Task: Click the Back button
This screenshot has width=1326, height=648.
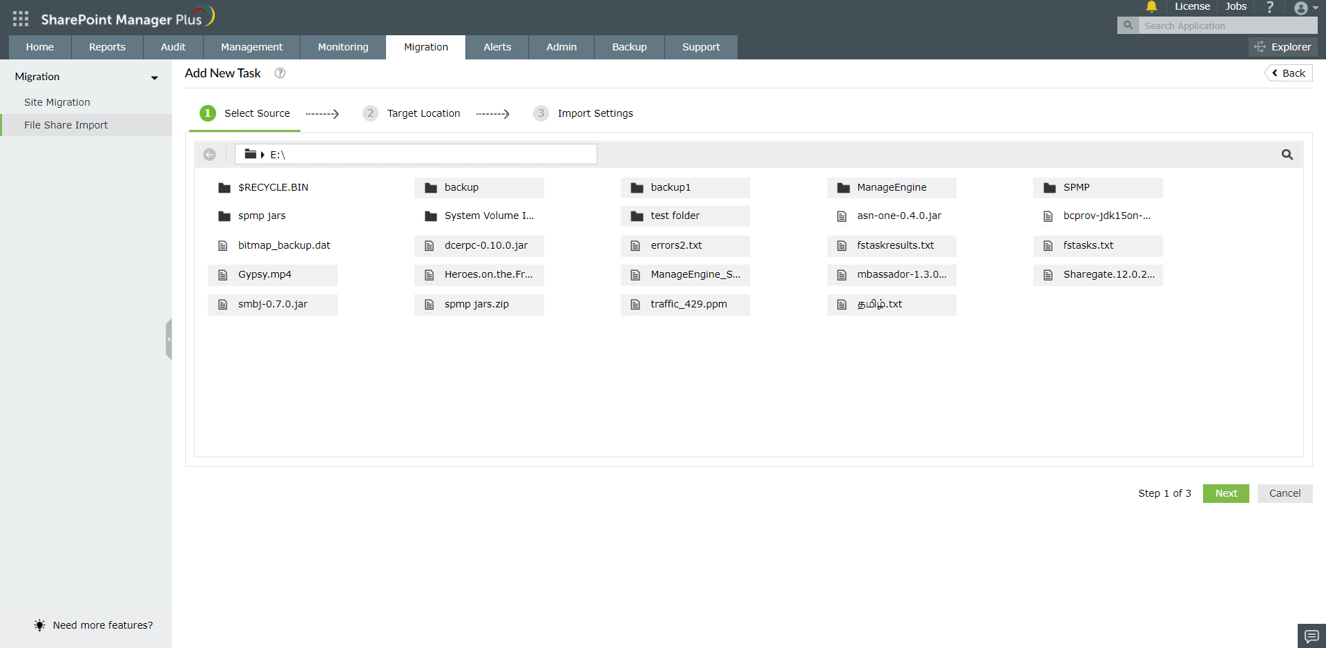Action: click(x=1289, y=73)
